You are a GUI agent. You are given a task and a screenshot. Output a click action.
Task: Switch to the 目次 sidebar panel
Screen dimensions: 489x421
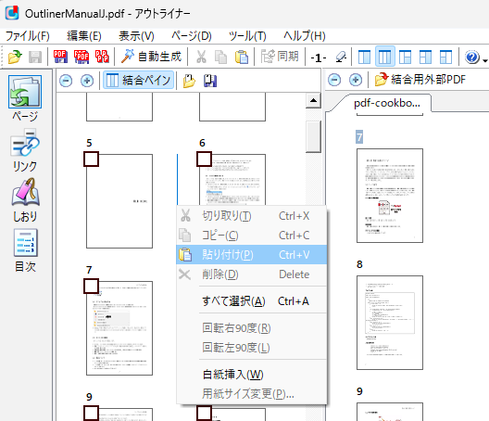[x=26, y=250]
